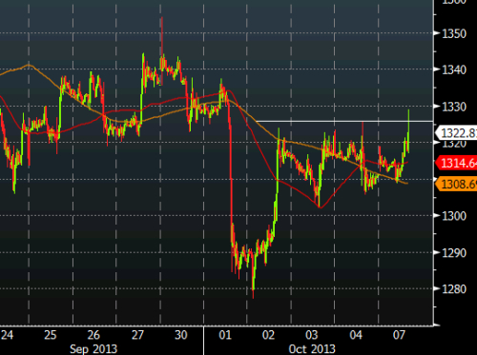Select the 1300 price axis label

point(454,216)
